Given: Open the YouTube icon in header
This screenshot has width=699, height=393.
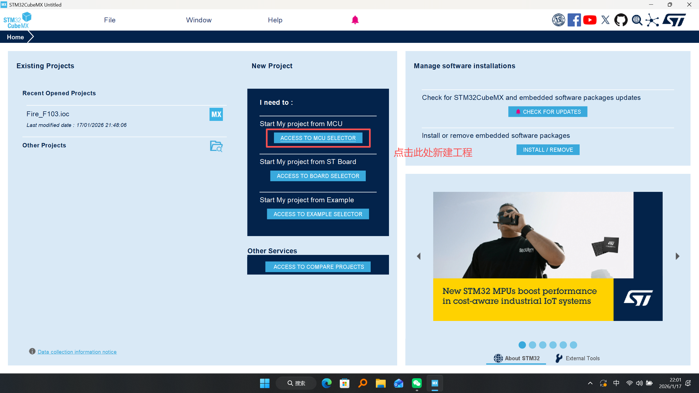Looking at the screenshot, I should coord(589,20).
